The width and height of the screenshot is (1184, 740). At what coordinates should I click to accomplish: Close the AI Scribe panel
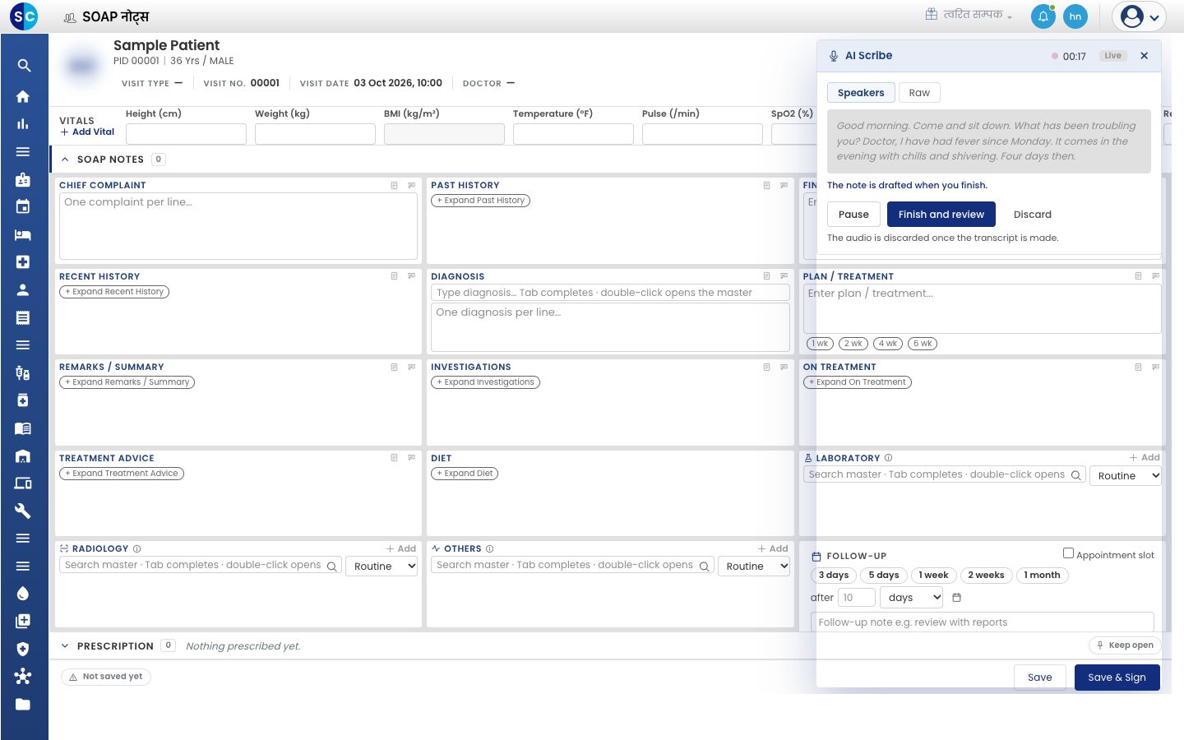[x=1145, y=56]
